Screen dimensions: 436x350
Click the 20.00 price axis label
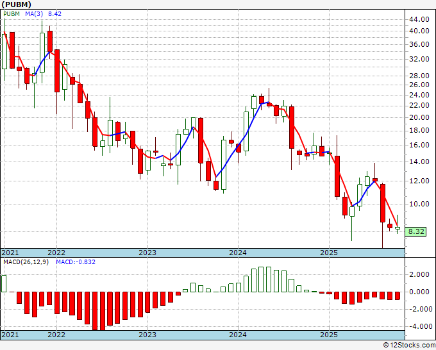[x=419, y=117]
